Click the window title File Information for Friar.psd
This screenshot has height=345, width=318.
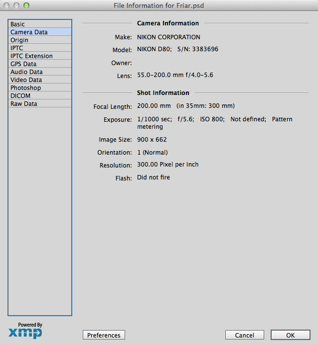pos(159,5)
